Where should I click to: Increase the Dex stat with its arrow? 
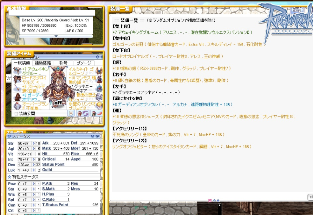34,164
